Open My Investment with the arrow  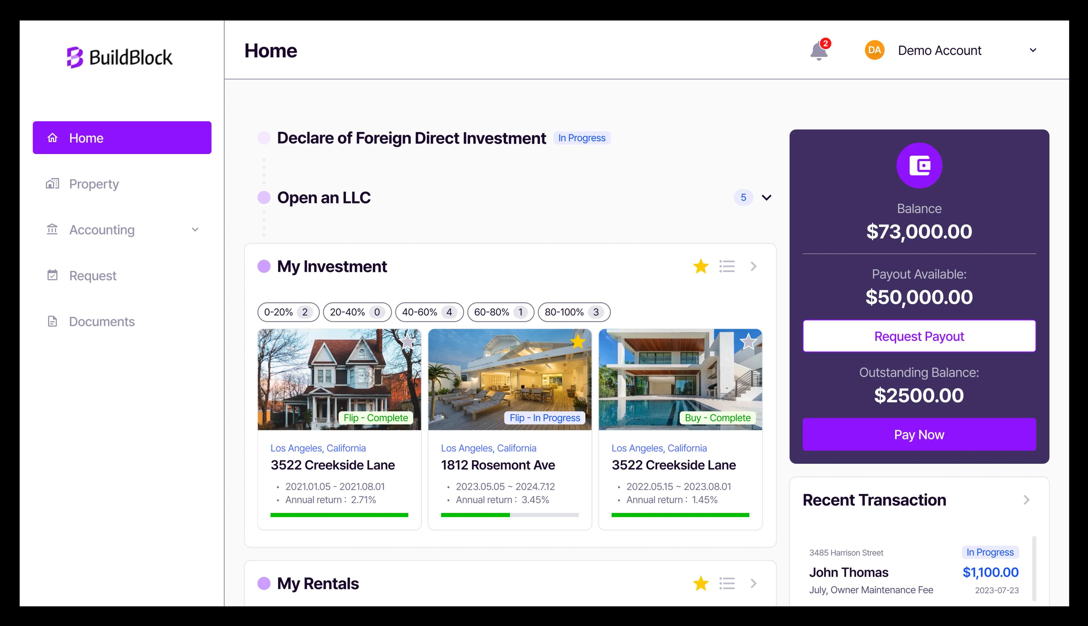pos(753,266)
